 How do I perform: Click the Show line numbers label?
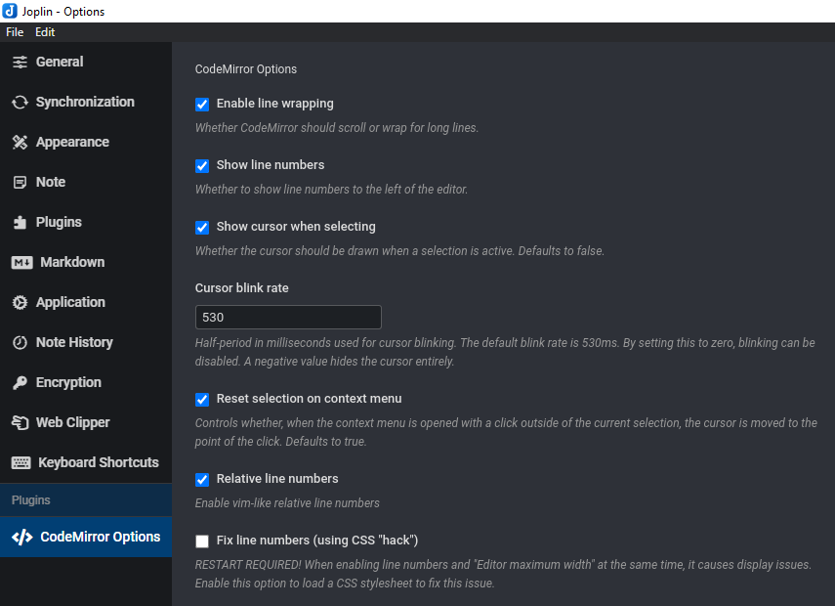270,165
